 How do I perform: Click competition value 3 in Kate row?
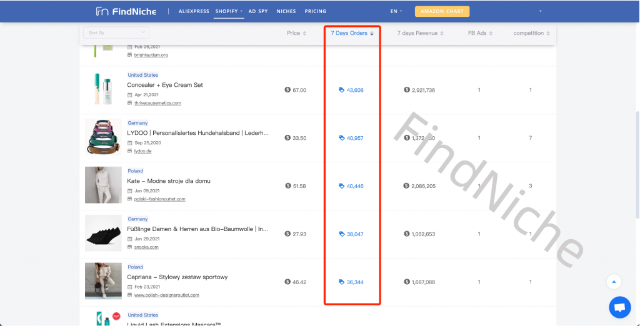click(530, 186)
